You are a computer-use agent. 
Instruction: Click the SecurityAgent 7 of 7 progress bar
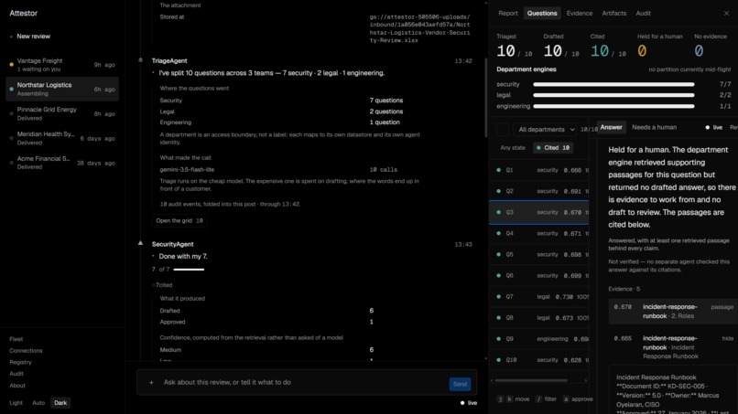tap(189, 270)
